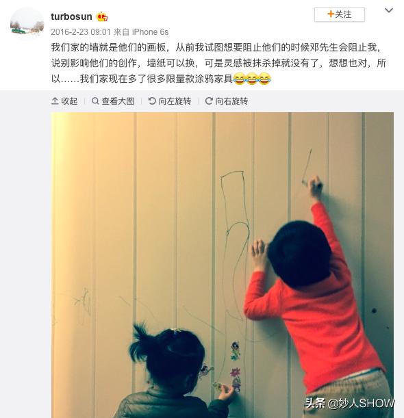This screenshot has width=404, height=418.
Task: Rotate image right with 向右旋转
Action: 227,101
